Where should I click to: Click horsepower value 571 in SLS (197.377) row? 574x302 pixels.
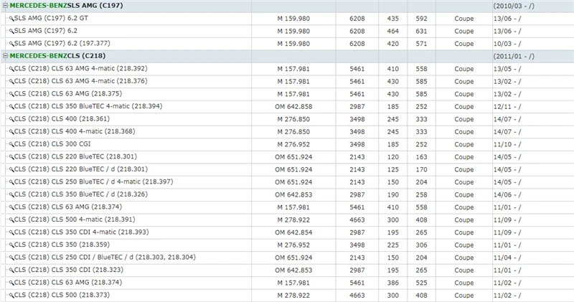pyautogui.click(x=421, y=44)
